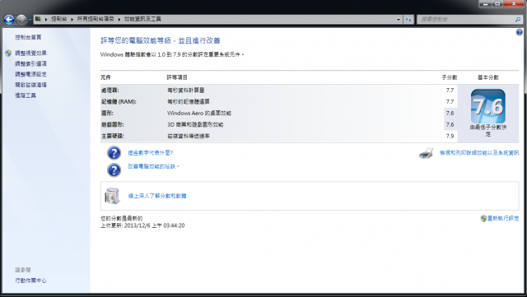This screenshot has width=527, height=297.
Task: Click the 7.6 base score badge
Action: (488, 106)
